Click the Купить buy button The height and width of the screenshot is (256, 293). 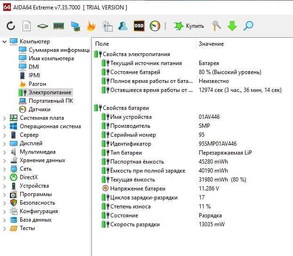coord(189,26)
